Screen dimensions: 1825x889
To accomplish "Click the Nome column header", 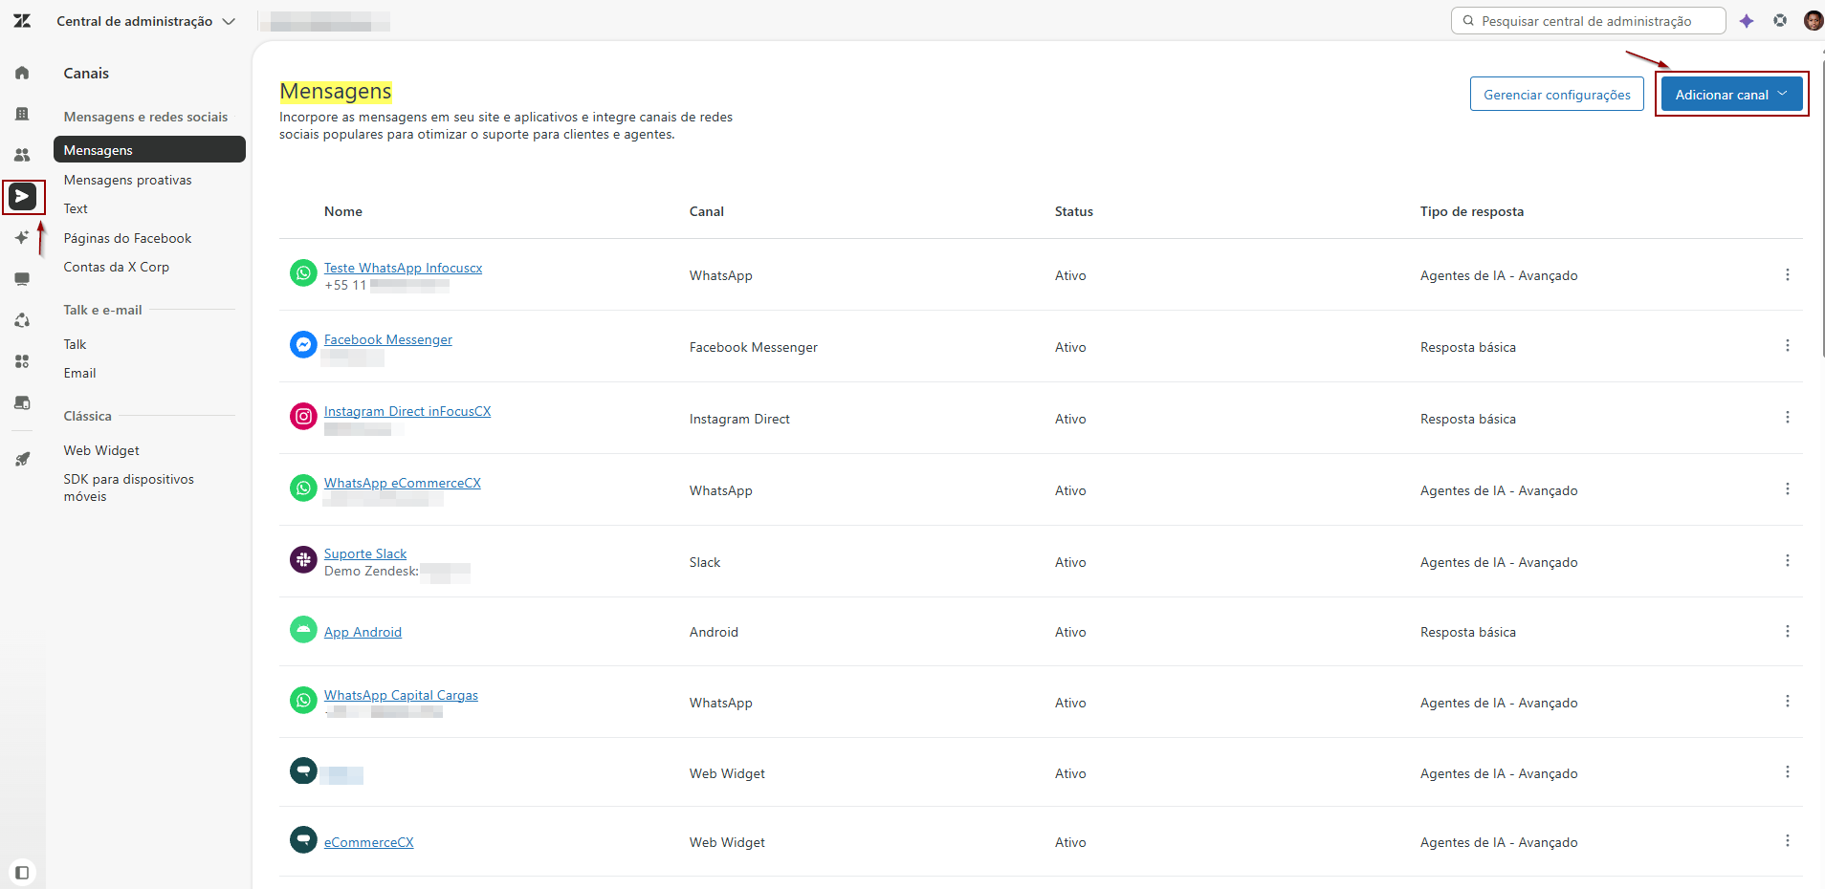I will 342,211.
